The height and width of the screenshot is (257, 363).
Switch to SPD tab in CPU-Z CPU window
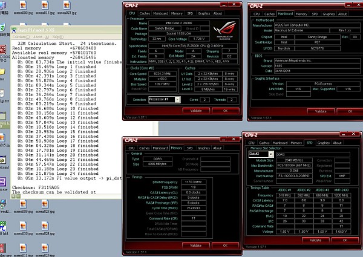pyautogui.click(x=190, y=13)
